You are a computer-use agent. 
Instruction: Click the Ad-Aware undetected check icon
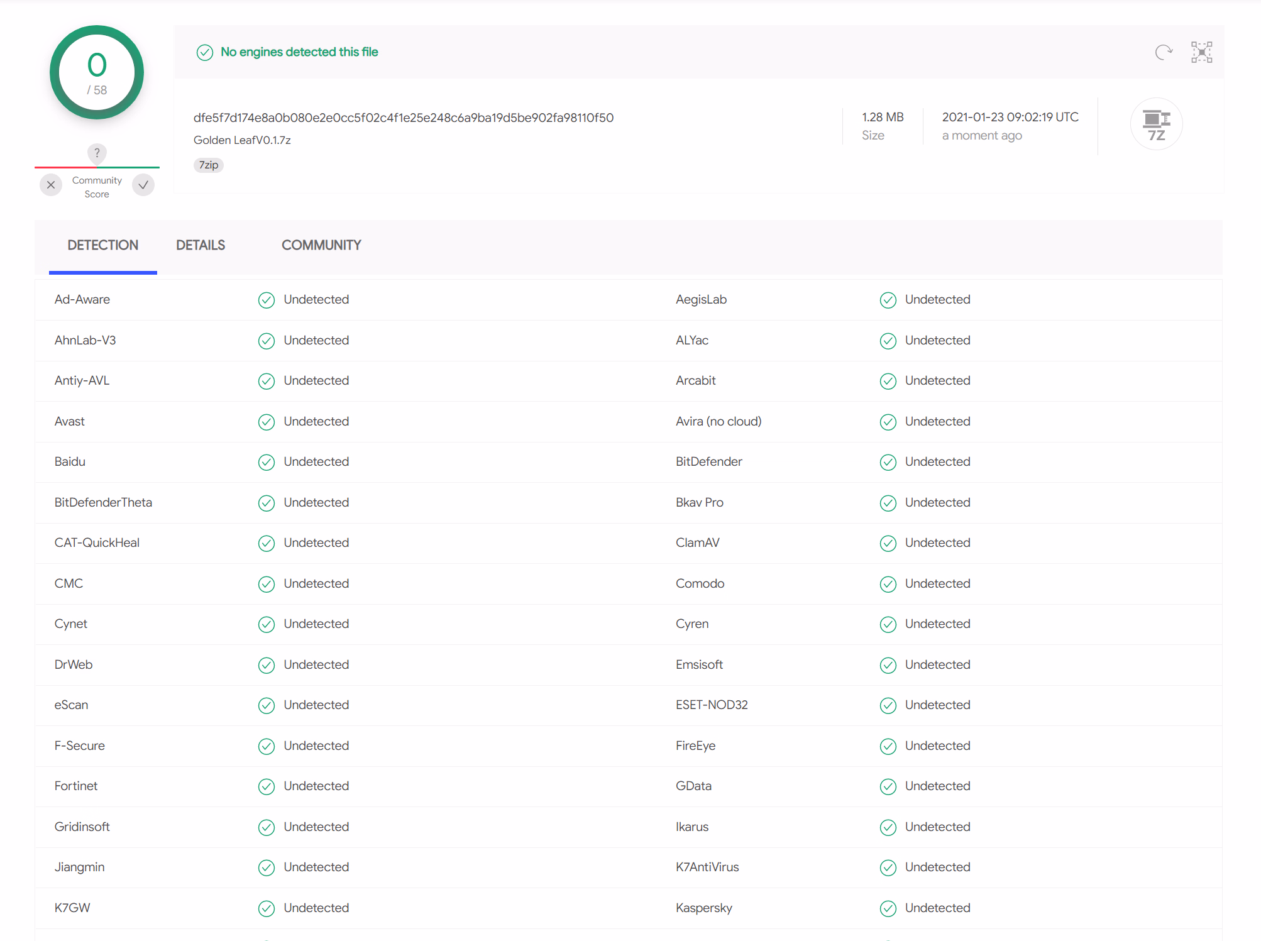267,300
